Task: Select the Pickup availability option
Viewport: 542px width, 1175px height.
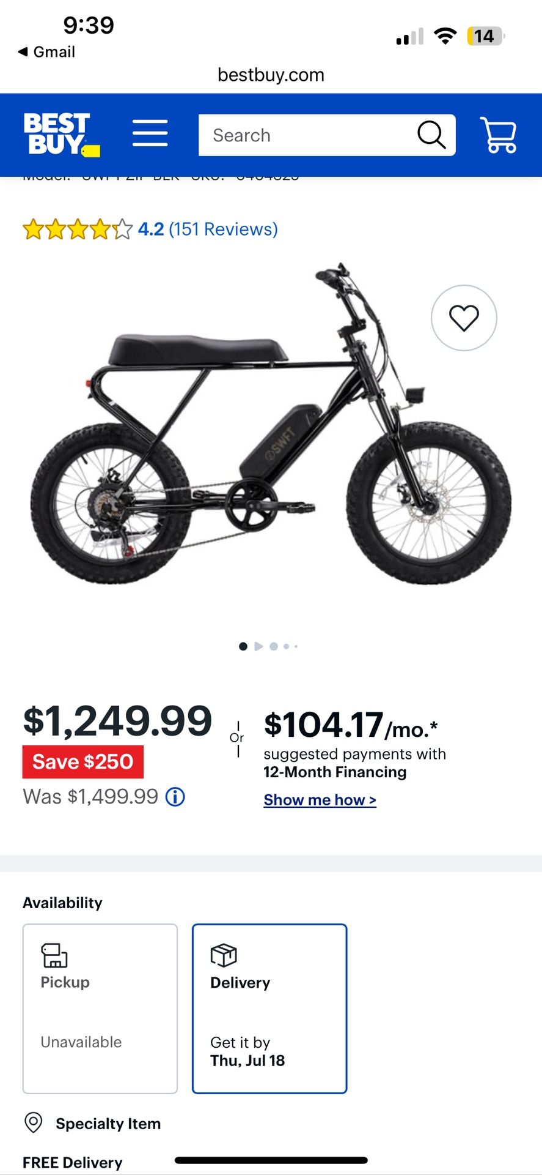Action: tap(100, 1008)
